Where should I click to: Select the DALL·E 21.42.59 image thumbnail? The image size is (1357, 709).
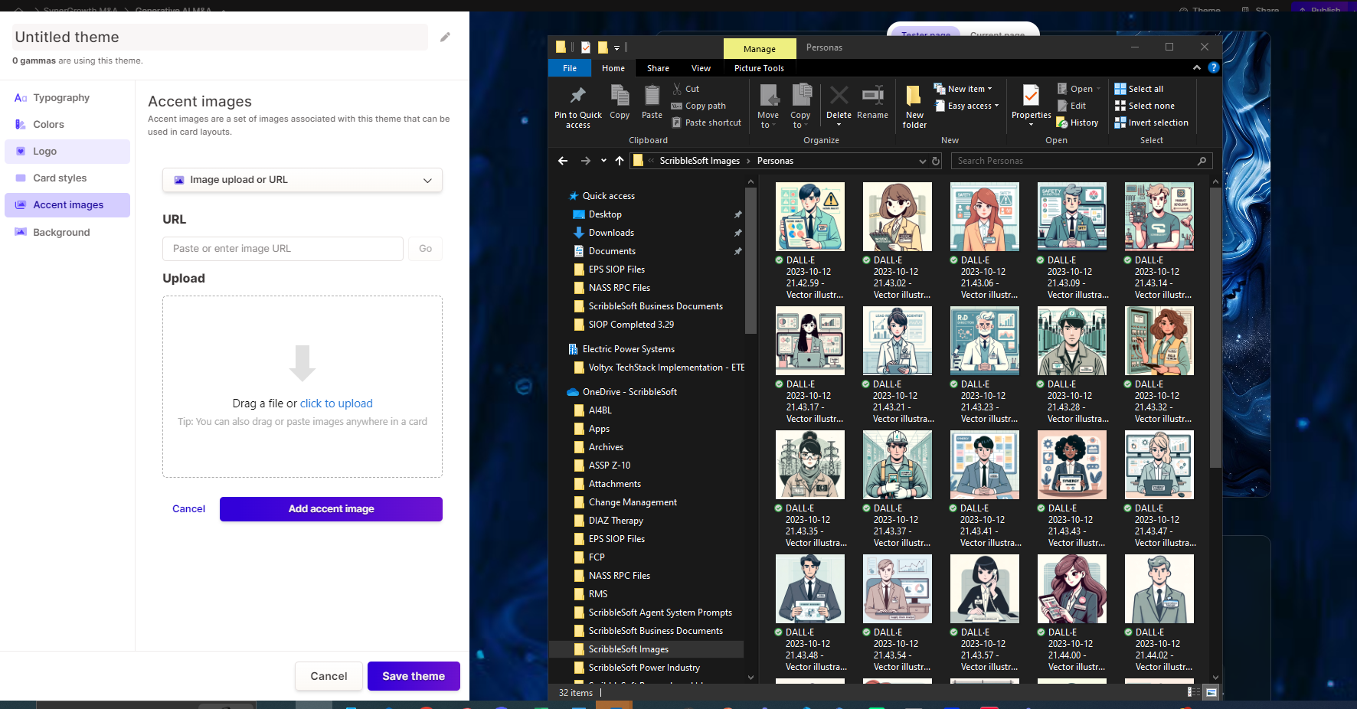[x=810, y=217]
